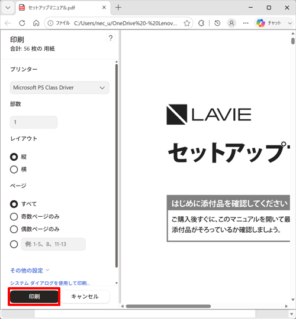Maximize the browser window

point(269,8)
